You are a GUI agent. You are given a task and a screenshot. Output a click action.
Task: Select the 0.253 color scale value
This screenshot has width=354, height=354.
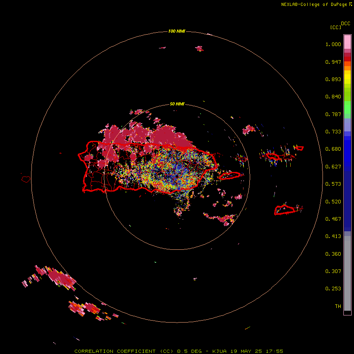point(333,289)
